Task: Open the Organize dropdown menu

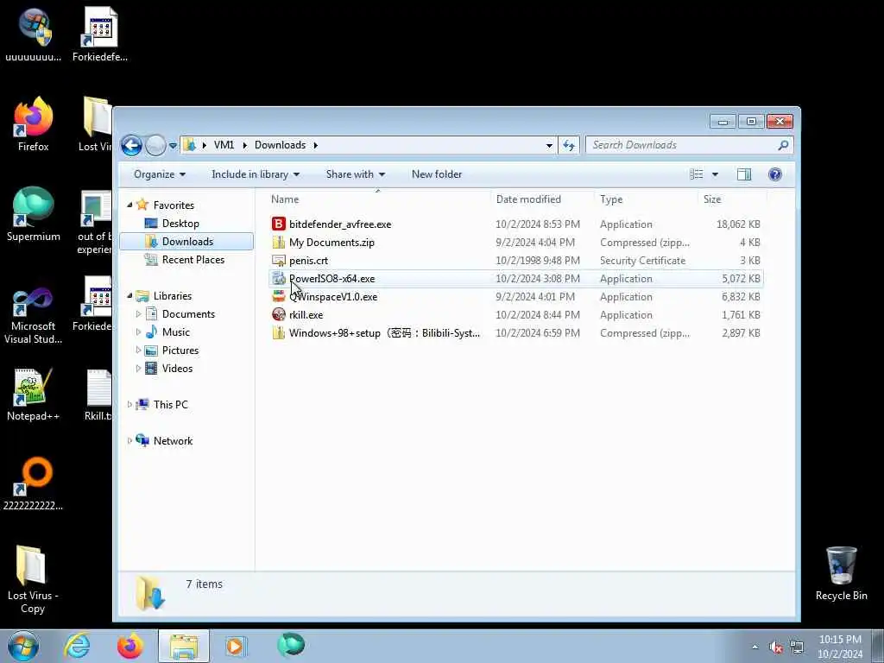Action: (x=160, y=174)
